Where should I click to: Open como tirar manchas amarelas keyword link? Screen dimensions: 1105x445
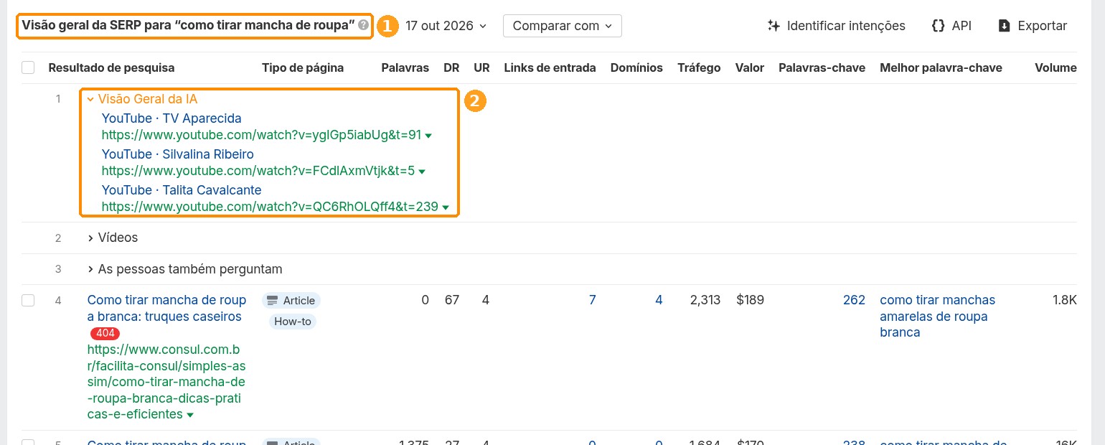point(938,316)
